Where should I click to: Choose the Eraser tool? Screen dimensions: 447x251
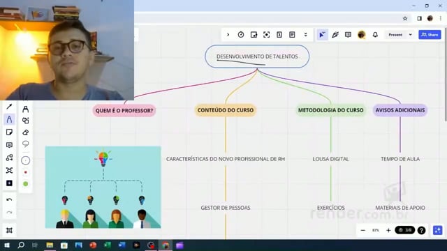point(25,132)
